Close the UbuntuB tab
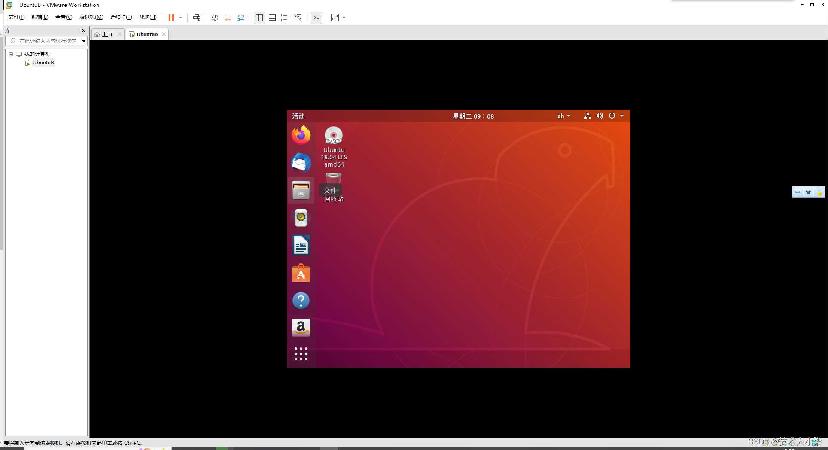This screenshot has width=828, height=450. coord(164,34)
